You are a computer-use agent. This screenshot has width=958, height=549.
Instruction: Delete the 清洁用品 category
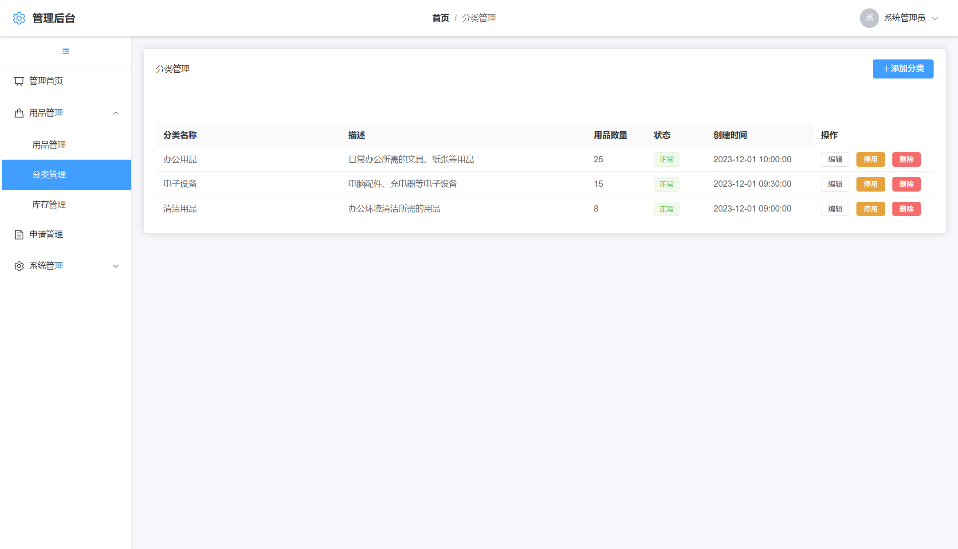[x=906, y=209]
